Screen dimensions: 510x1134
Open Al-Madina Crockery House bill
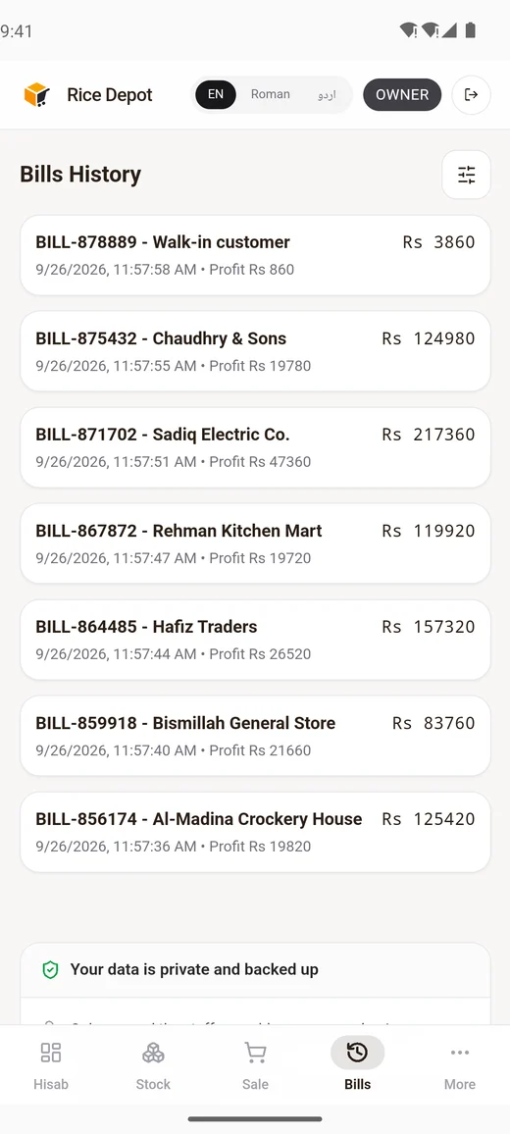pyautogui.click(x=255, y=833)
